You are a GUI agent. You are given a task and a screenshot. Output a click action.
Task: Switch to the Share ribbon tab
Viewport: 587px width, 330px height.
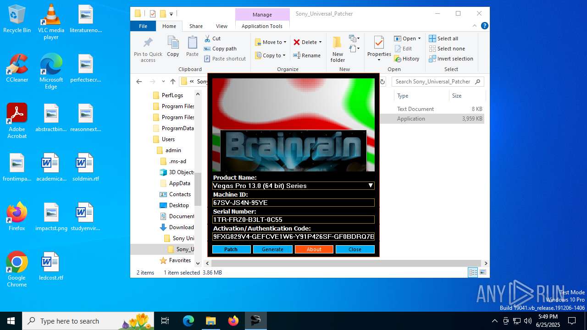196,26
